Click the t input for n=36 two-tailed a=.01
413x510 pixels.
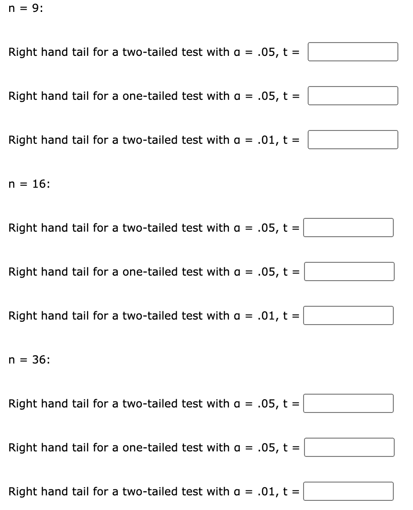(x=348, y=491)
